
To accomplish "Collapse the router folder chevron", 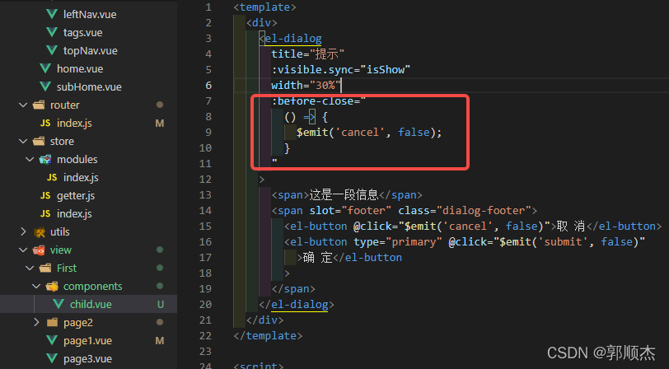I will click(x=23, y=105).
